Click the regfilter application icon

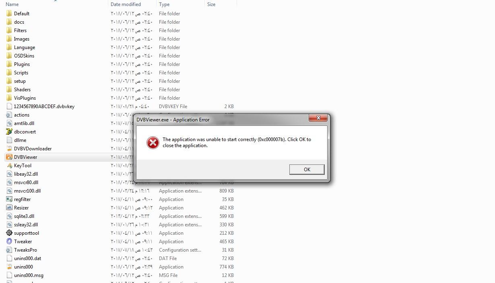click(x=9, y=199)
